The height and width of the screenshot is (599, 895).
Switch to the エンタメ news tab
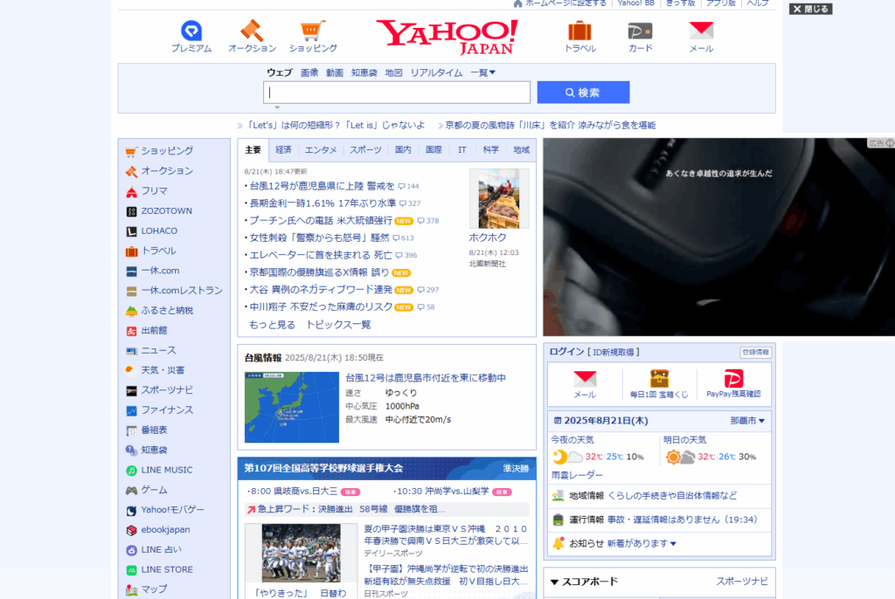(321, 150)
